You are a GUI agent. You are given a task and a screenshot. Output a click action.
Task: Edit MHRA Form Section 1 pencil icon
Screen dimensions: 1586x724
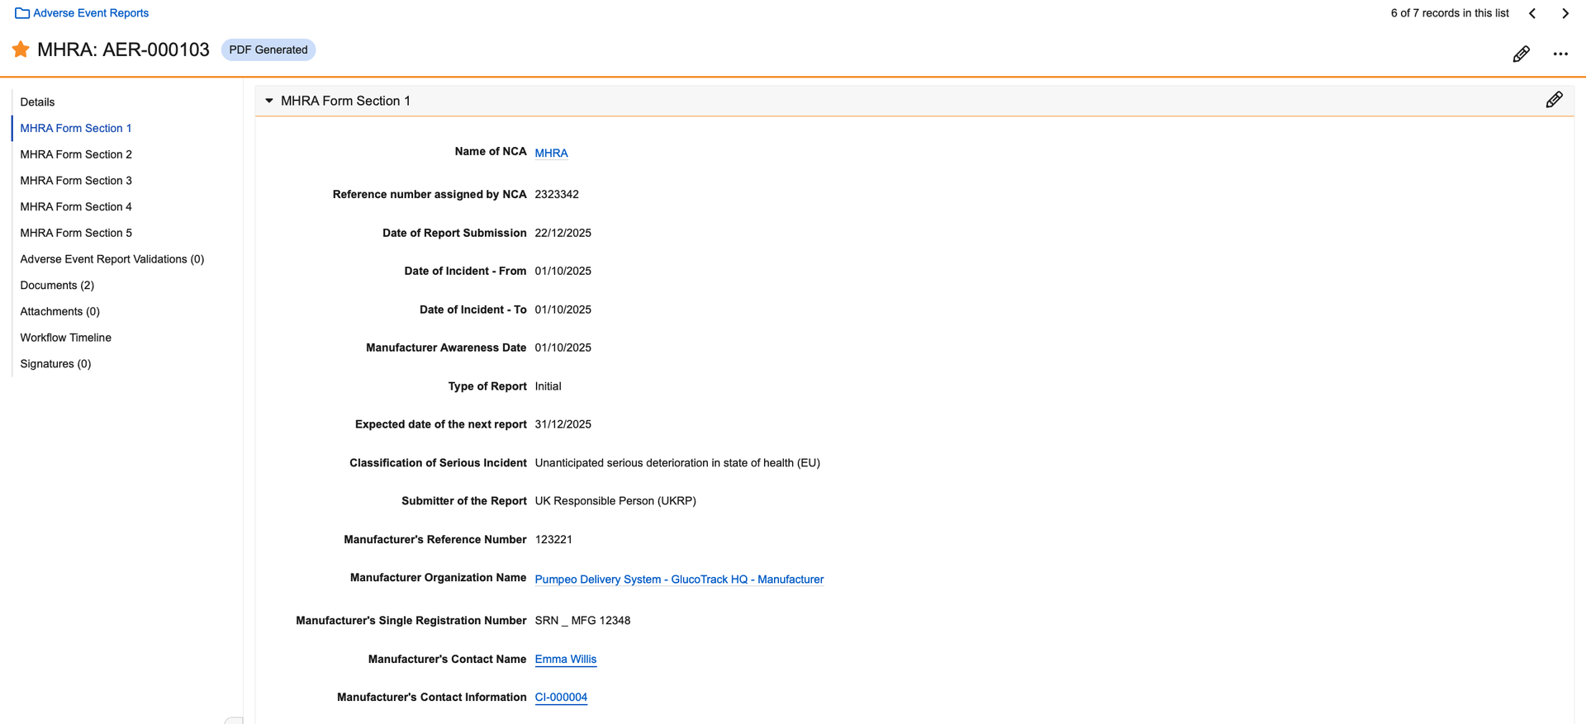click(x=1553, y=100)
